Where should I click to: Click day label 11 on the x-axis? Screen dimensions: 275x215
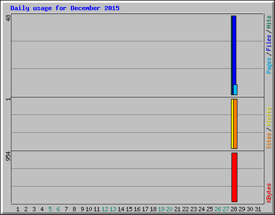pos(97,209)
